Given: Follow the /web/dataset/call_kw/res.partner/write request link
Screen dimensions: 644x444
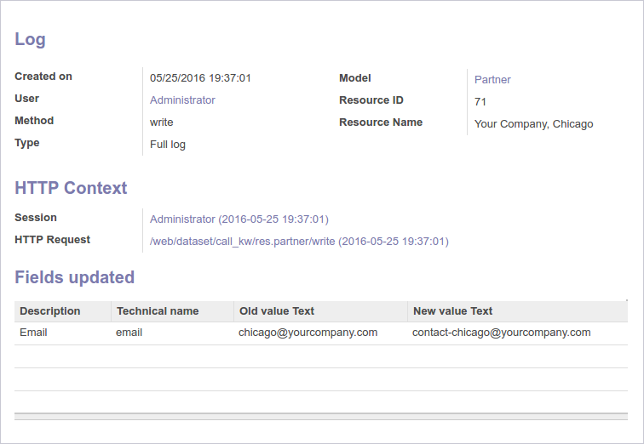Looking at the screenshot, I should [x=298, y=242].
